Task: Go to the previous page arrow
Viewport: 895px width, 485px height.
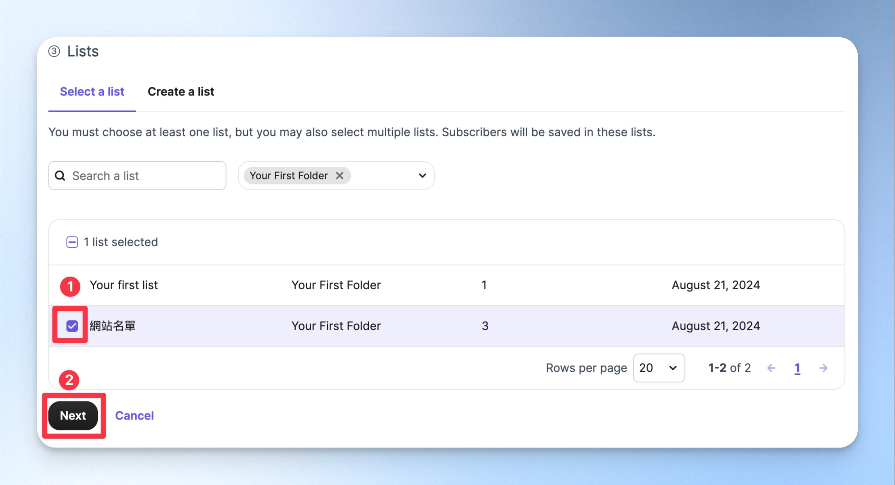Action: pyautogui.click(x=771, y=368)
